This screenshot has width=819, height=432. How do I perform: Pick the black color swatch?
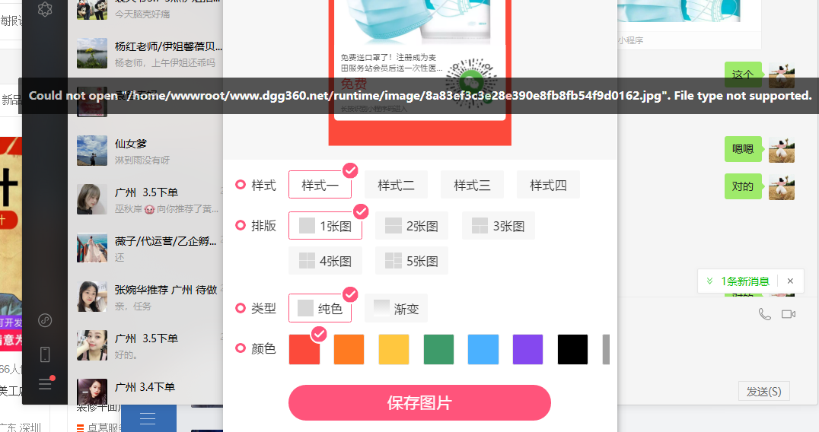(x=572, y=349)
